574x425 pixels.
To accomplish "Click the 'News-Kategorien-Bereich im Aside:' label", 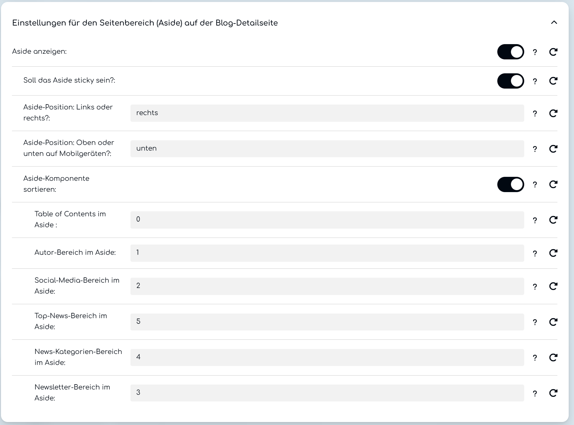I will pyautogui.click(x=78, y=357).
